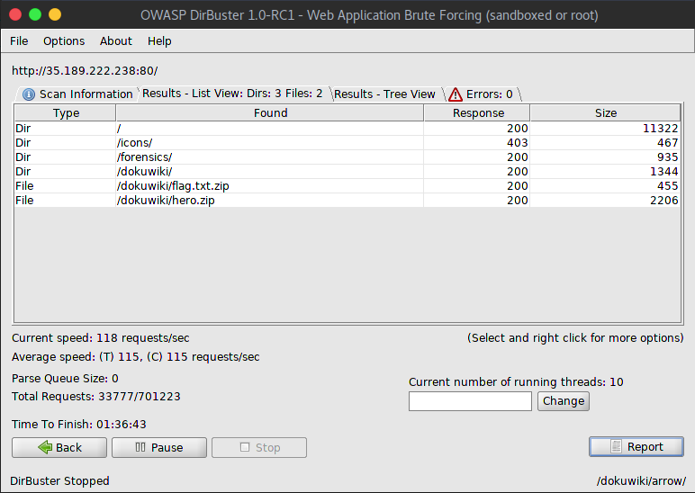The width and height of the screenshot is (695, 493).
Task: Click the stop square icon on the Stop button
Action: point(245,447)
